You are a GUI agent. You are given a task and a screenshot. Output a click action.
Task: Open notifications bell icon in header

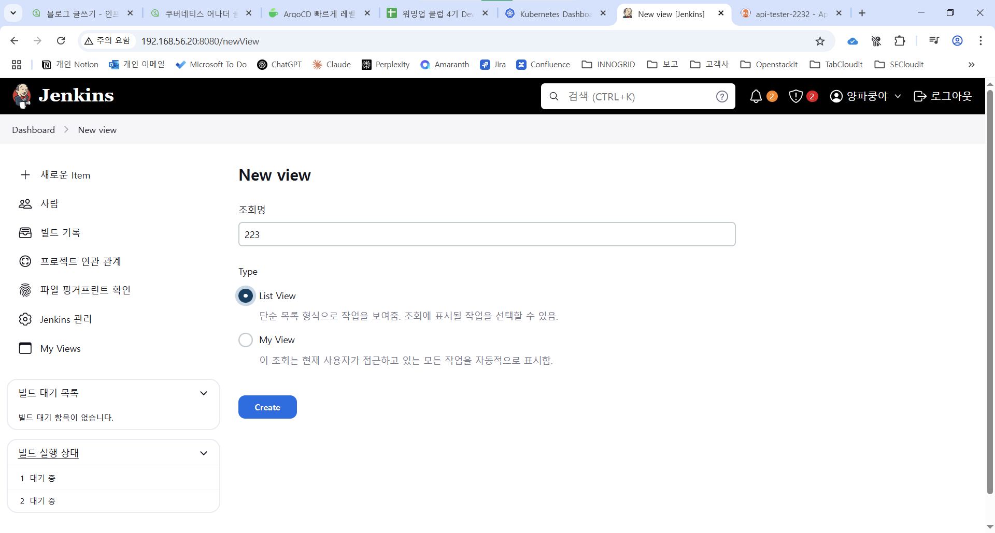[x=756, y=96]
